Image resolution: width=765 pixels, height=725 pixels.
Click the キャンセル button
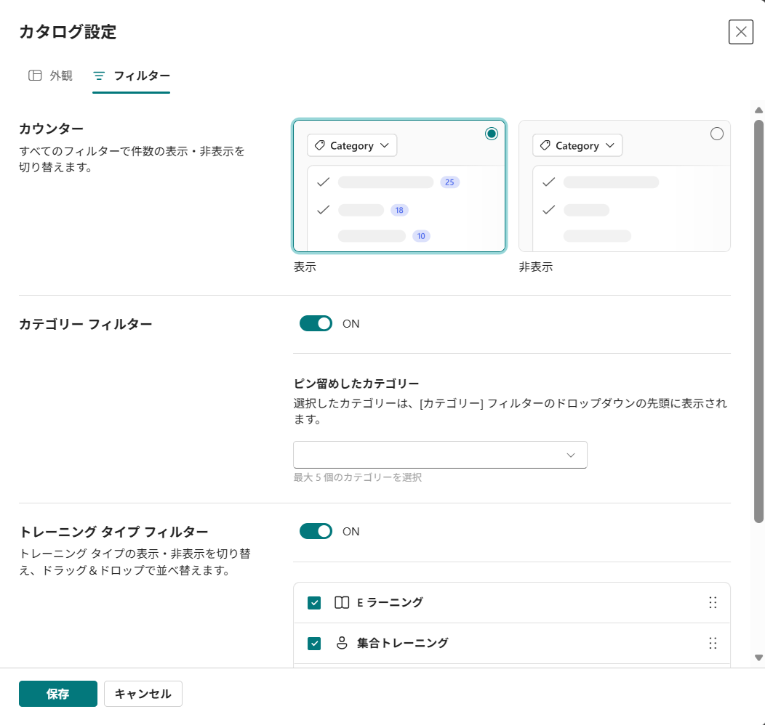(143, 694)
